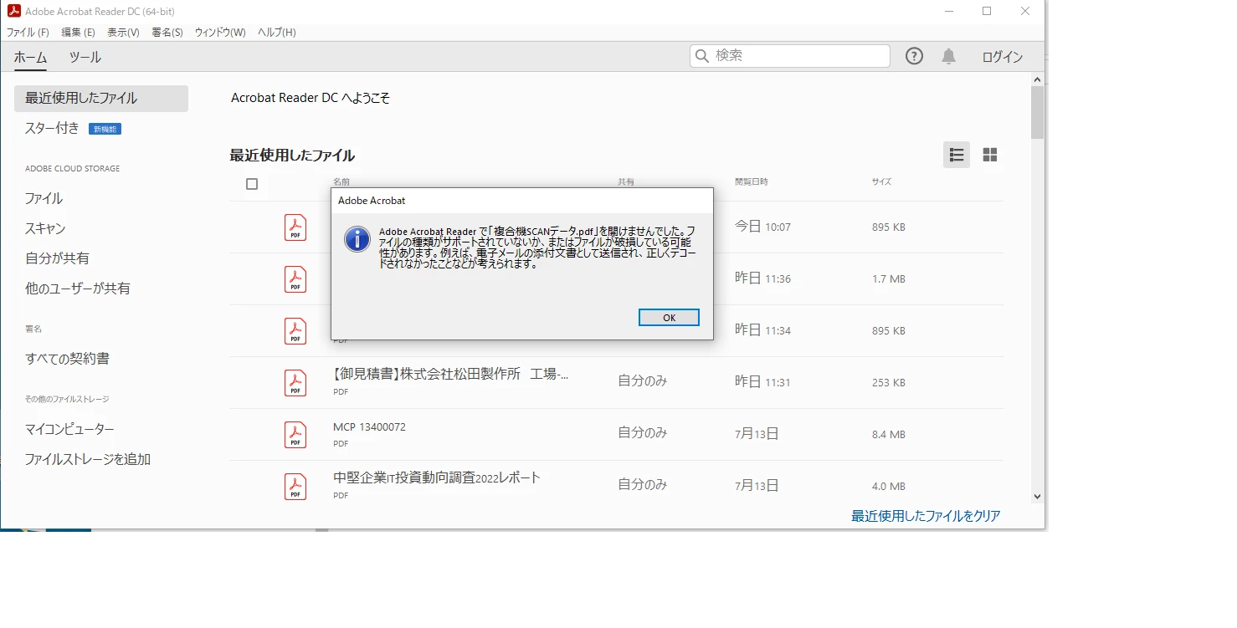Image resolution: width=1237 pixels, height=628 pixels.
Task: Open マイコンピューター in the sidebar
Action: 69,429
